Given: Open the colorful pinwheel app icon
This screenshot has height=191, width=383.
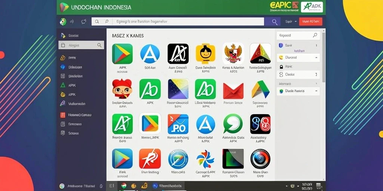Looking at the screenshot, I should coord(206,159).
